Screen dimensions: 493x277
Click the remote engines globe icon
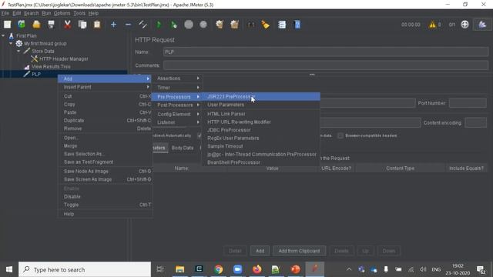coord(464,25)
